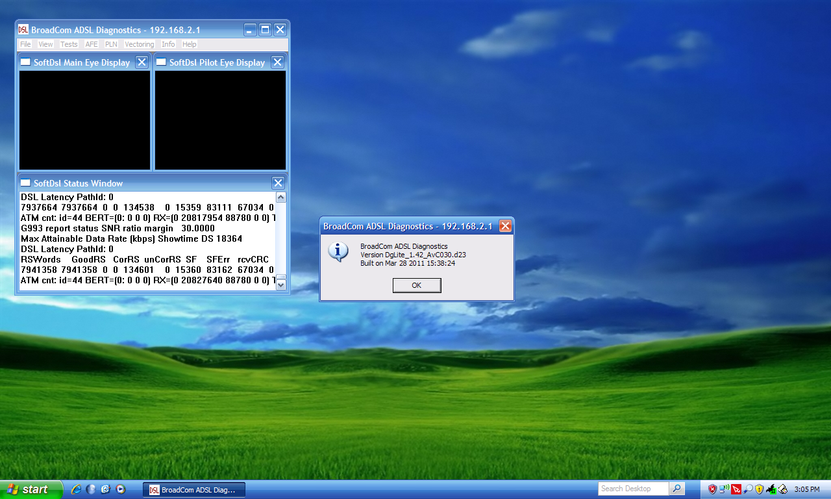The height and width of the screenshot is (499, 831).
Task: Click the black Pilot Eye Display canvas
Action: click(x=220, y=120)
